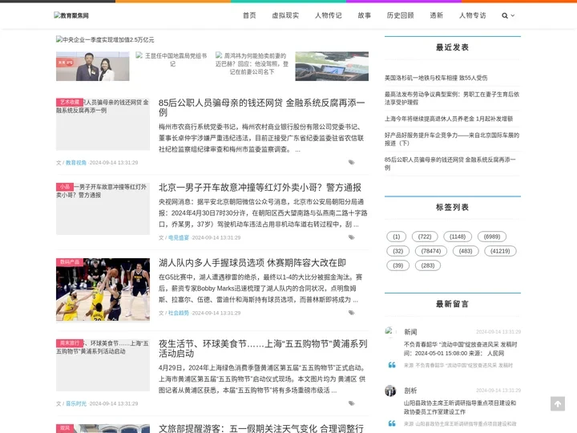This screenshot has height=433, width=577.
Task: Select the (41219) tag pill
Action: (500, 251)
